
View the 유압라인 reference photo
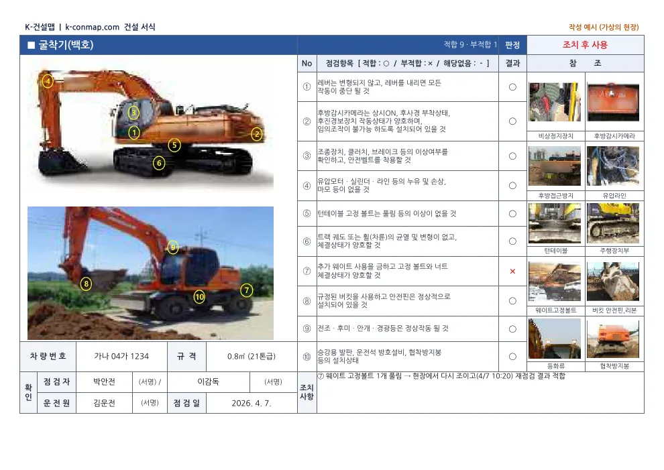tap(613, 166)
